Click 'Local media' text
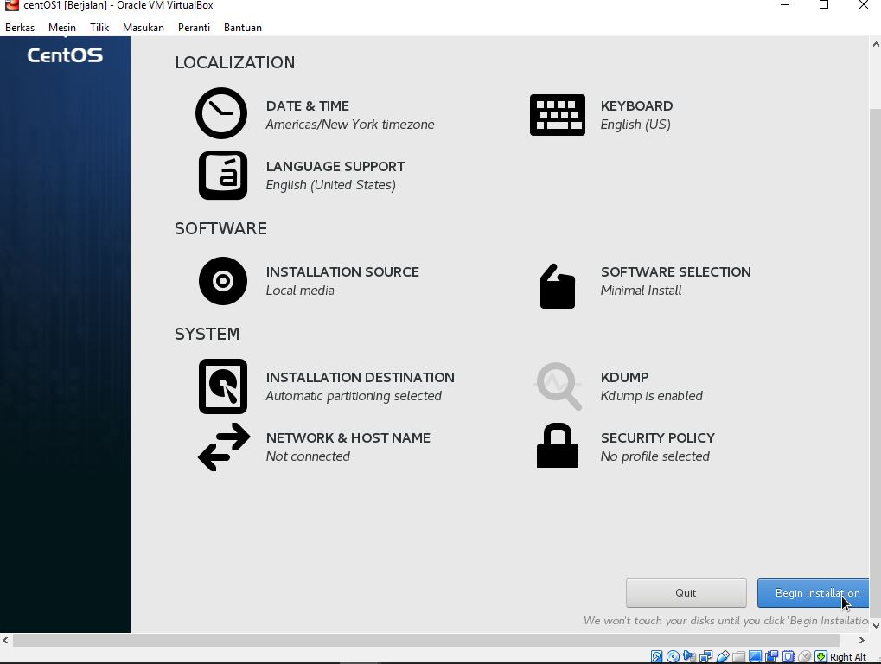Screen dimensions: 881x664 (x=300, y=290)
